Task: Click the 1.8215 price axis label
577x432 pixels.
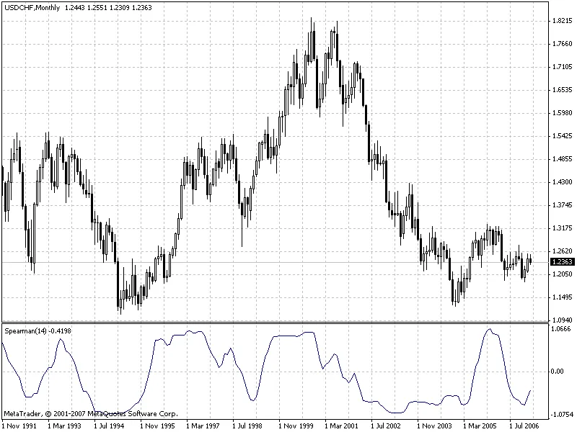Action: tap(560, 21)
